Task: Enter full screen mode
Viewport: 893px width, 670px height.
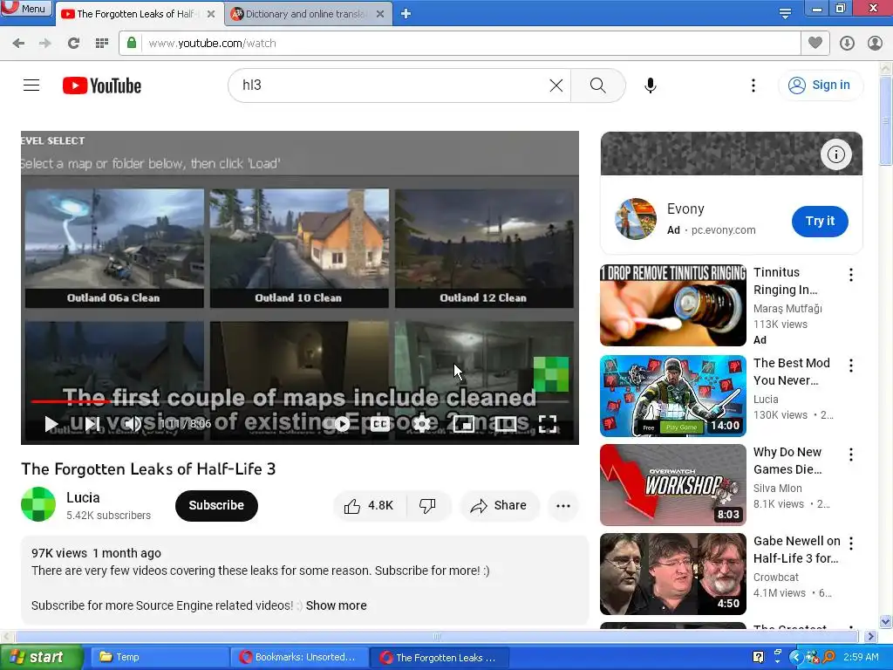Action: click(548, 423)
